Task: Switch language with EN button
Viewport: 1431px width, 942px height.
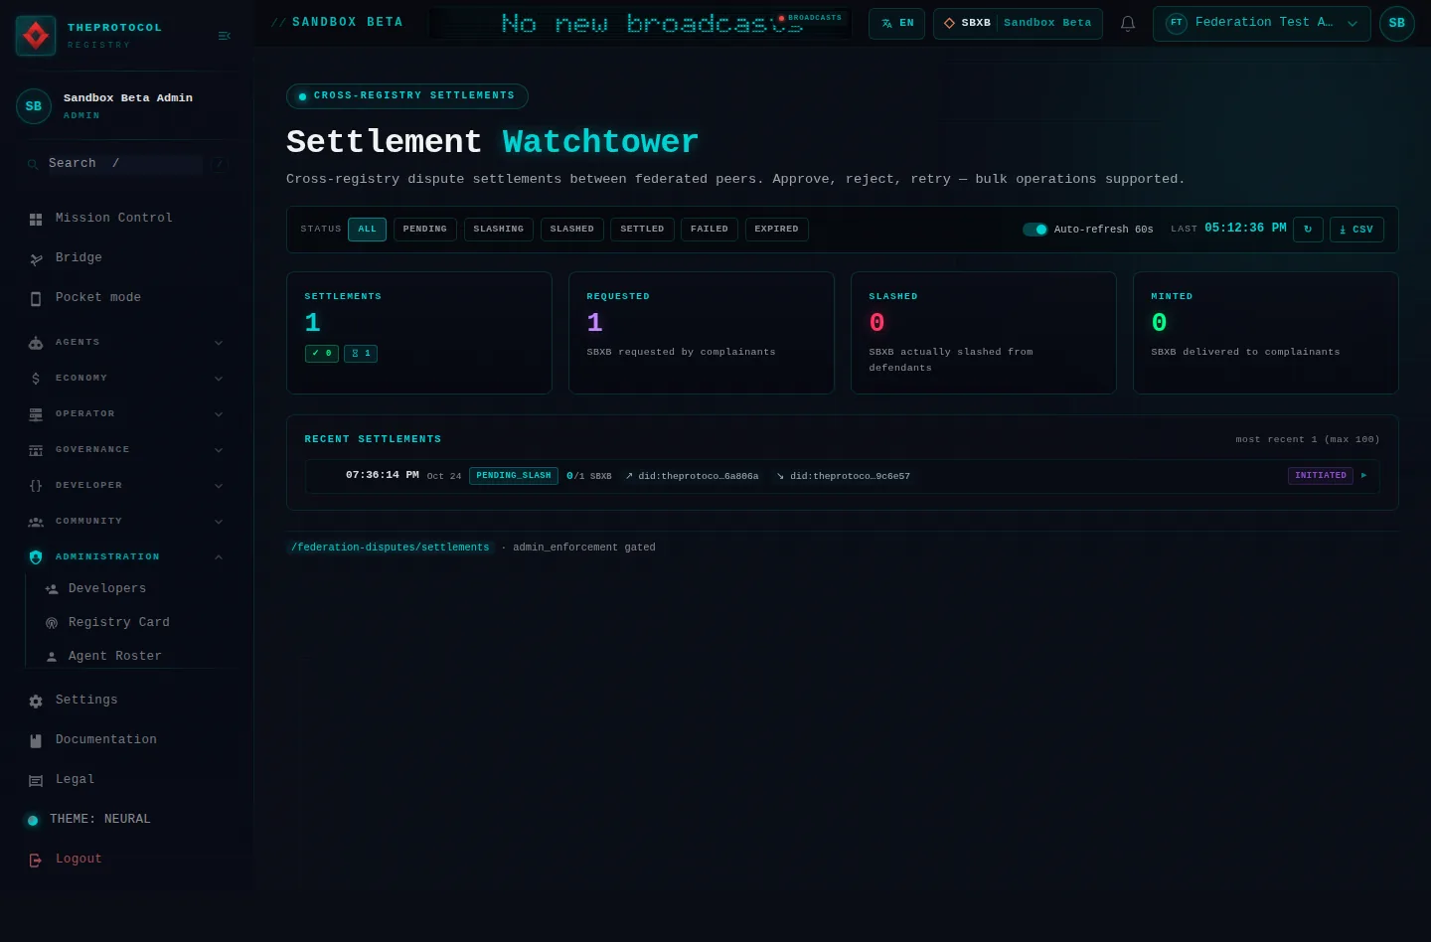Action: (896, 23)
